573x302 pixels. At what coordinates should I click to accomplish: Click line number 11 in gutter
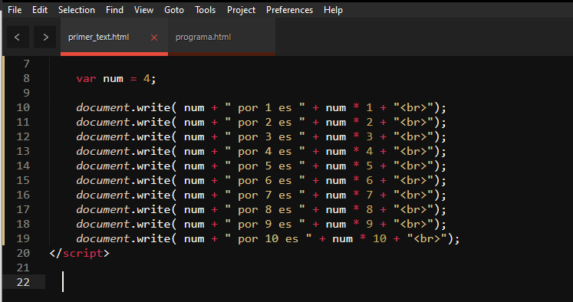tap(23, 123)
